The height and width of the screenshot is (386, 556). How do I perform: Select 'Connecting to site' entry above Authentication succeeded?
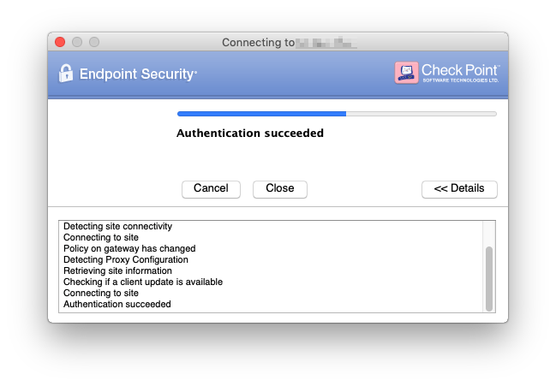pyautogui.click(x=101, y=294)
